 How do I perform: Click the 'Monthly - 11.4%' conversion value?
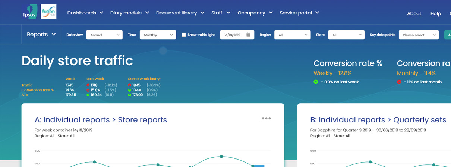[x=416, y=73]
